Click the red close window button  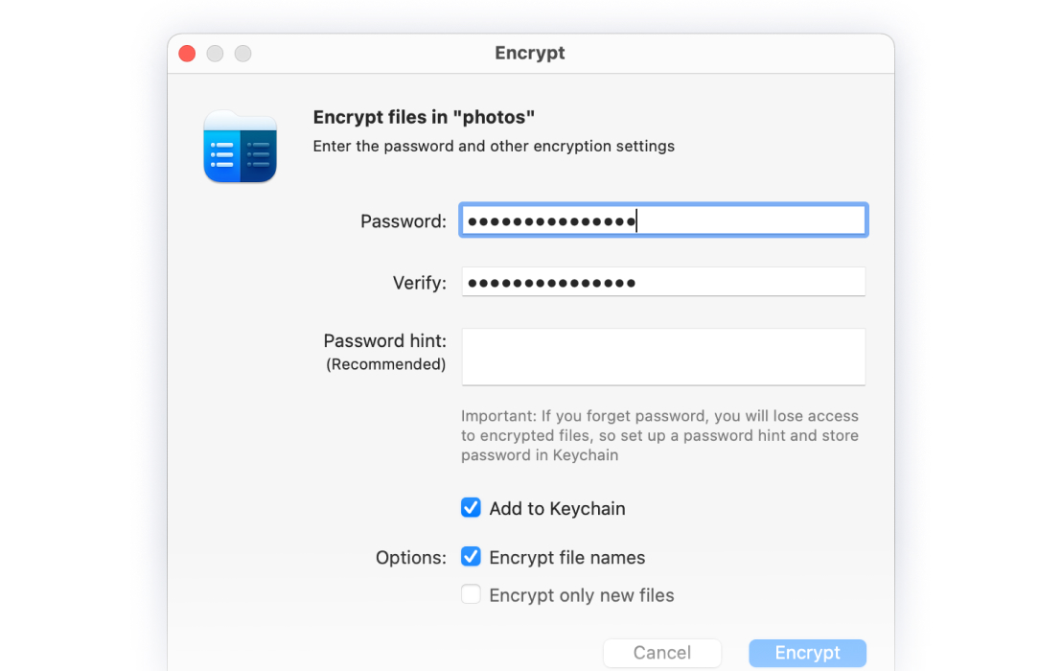click(x=186, y=54)
